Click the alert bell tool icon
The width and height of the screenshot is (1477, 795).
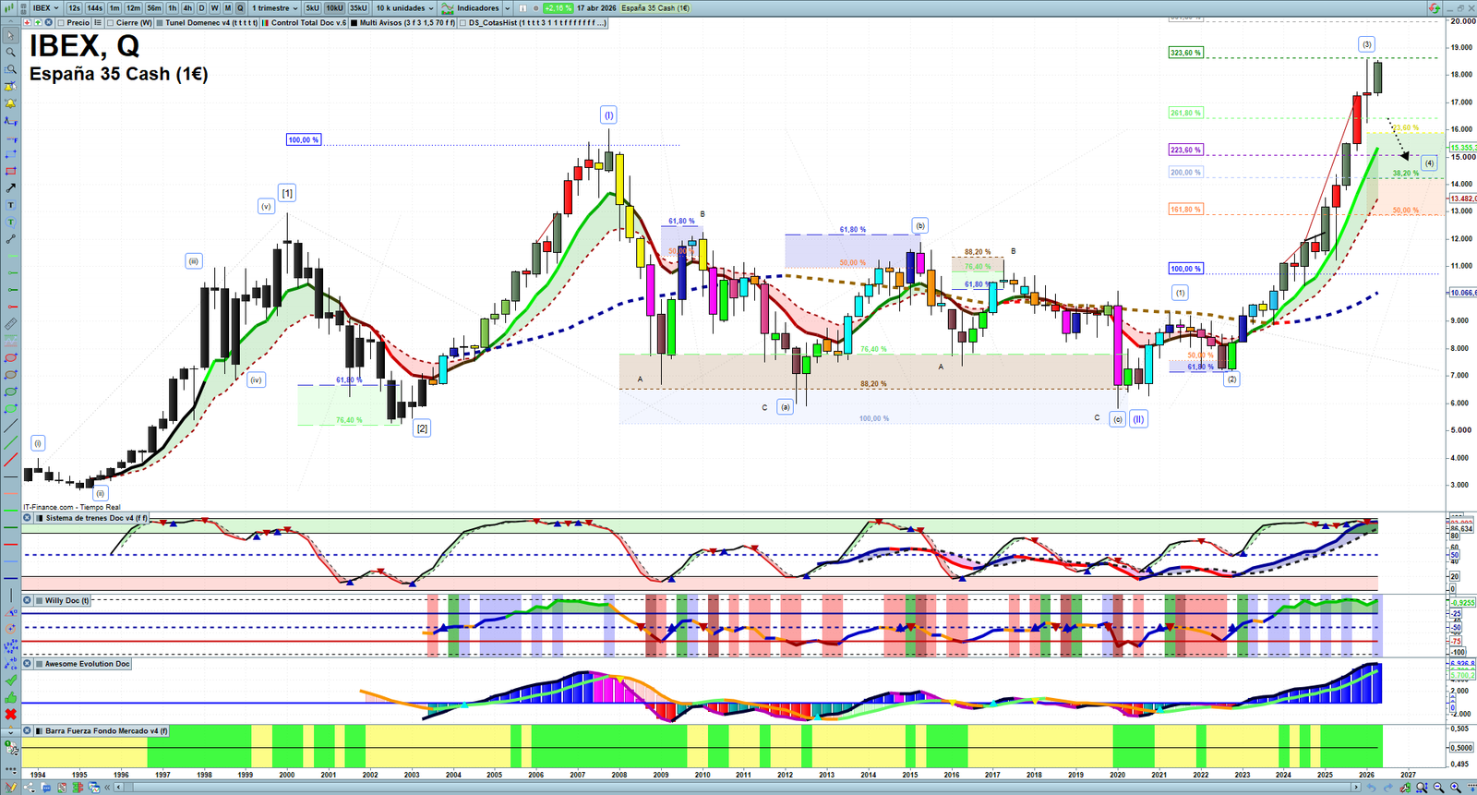tap(10, 103)
